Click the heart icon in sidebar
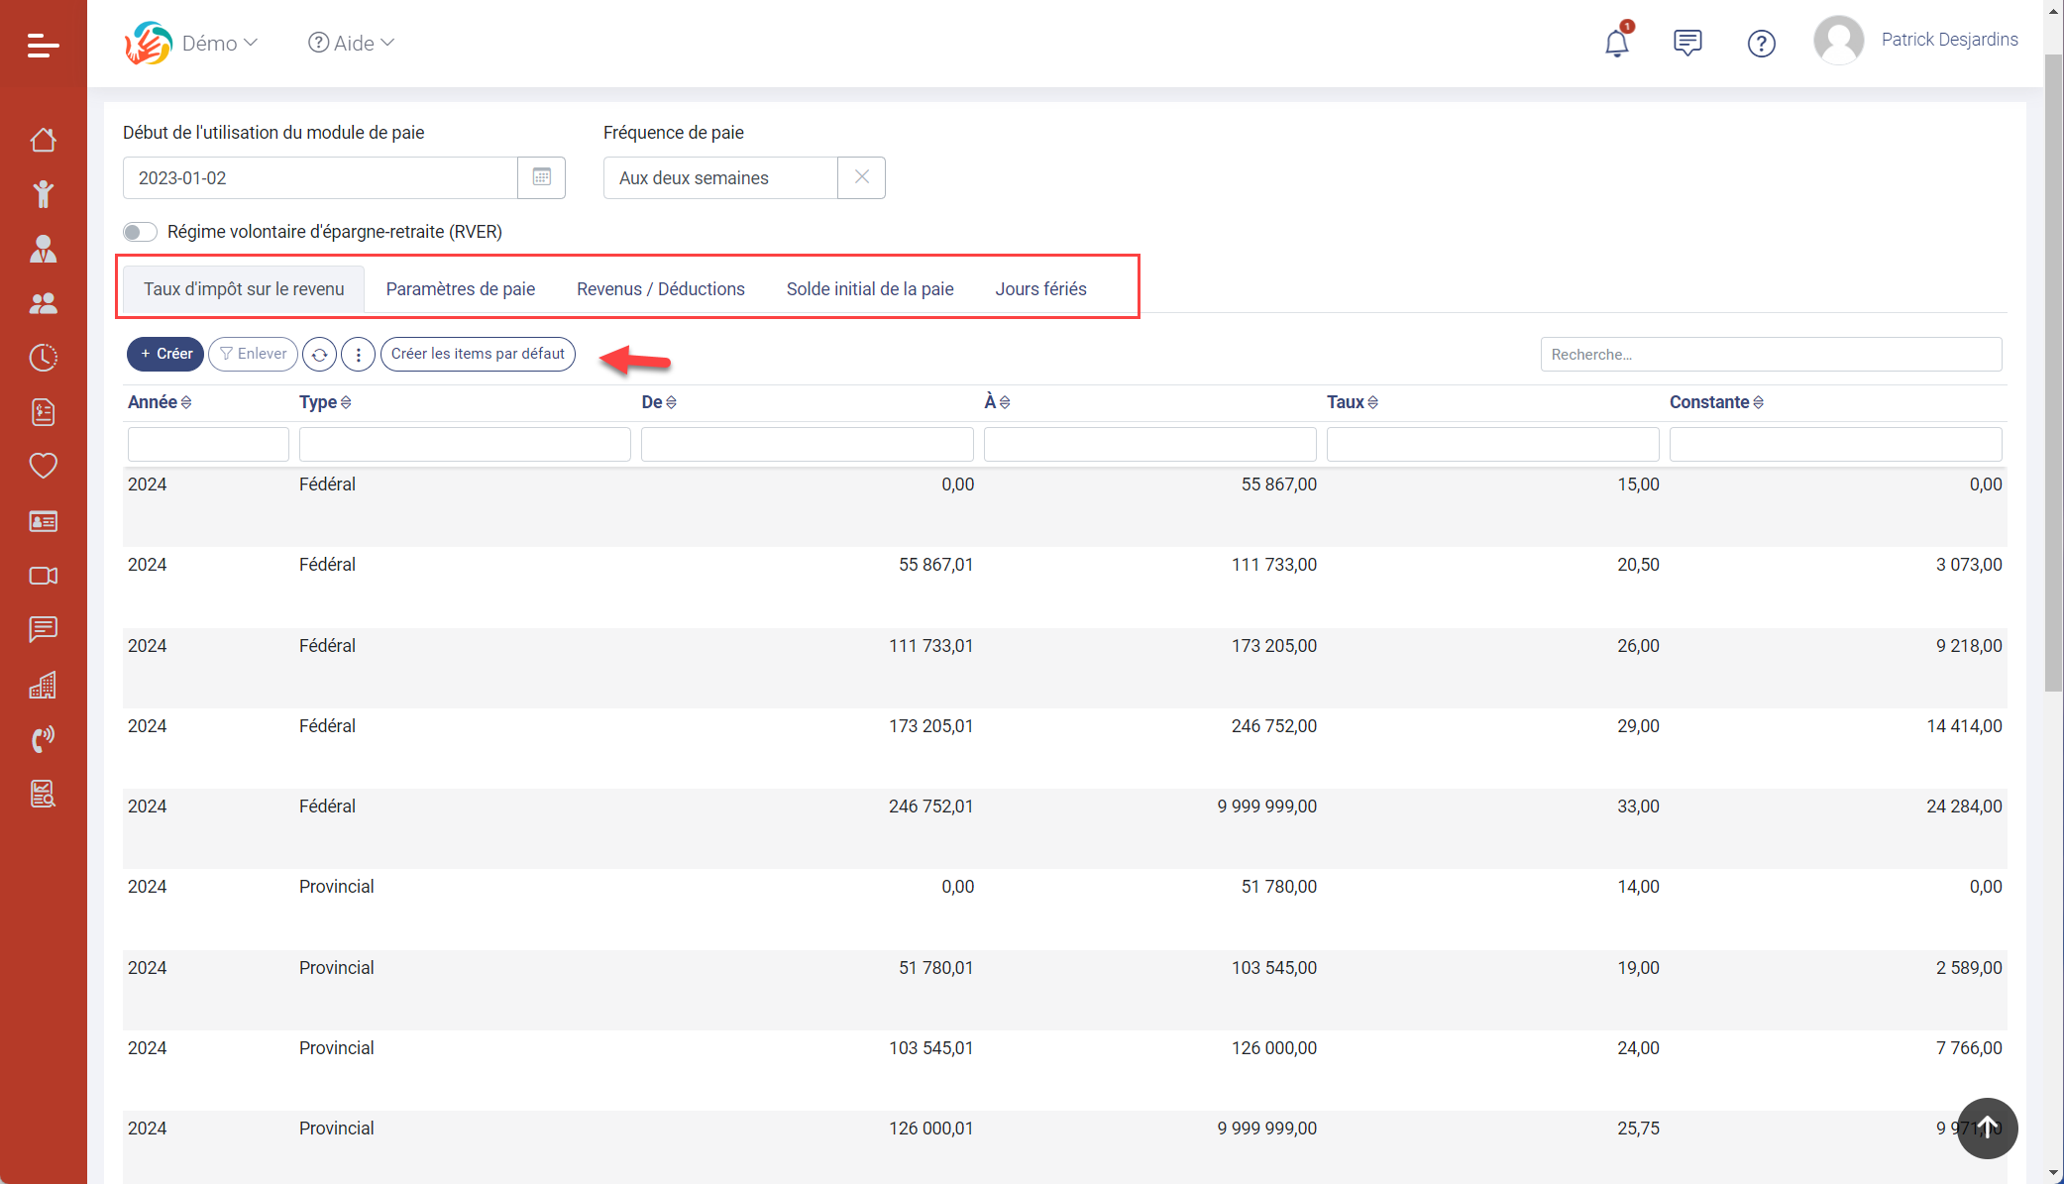The width and height of the screenshot is (2064, 1184). point(43,466)
